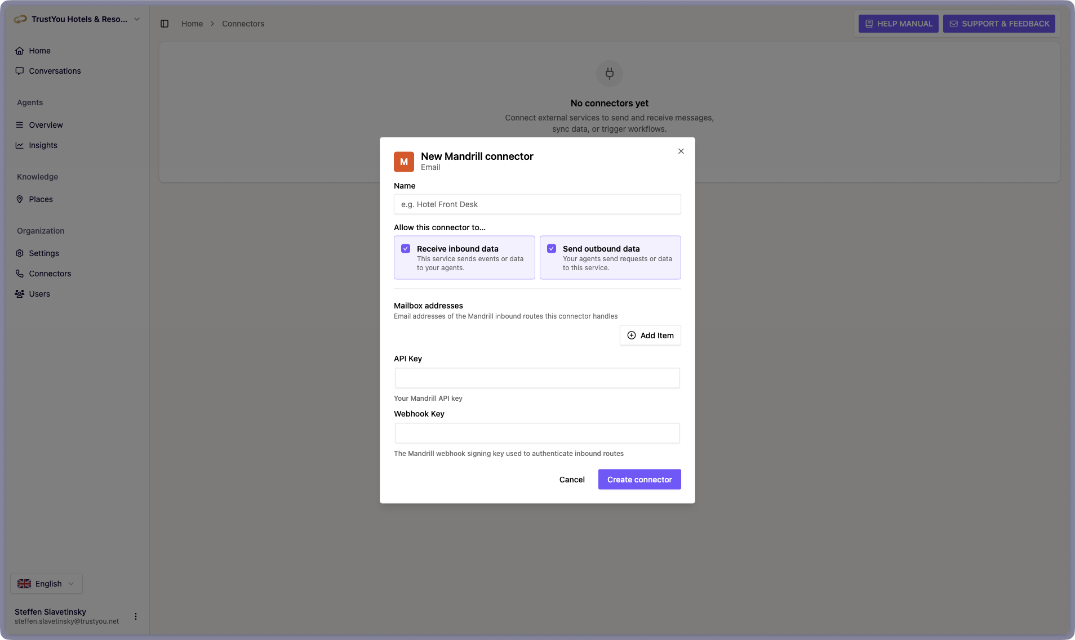Focus the API Key input field
Viewport: 1075px width, 640px height.
537,378
